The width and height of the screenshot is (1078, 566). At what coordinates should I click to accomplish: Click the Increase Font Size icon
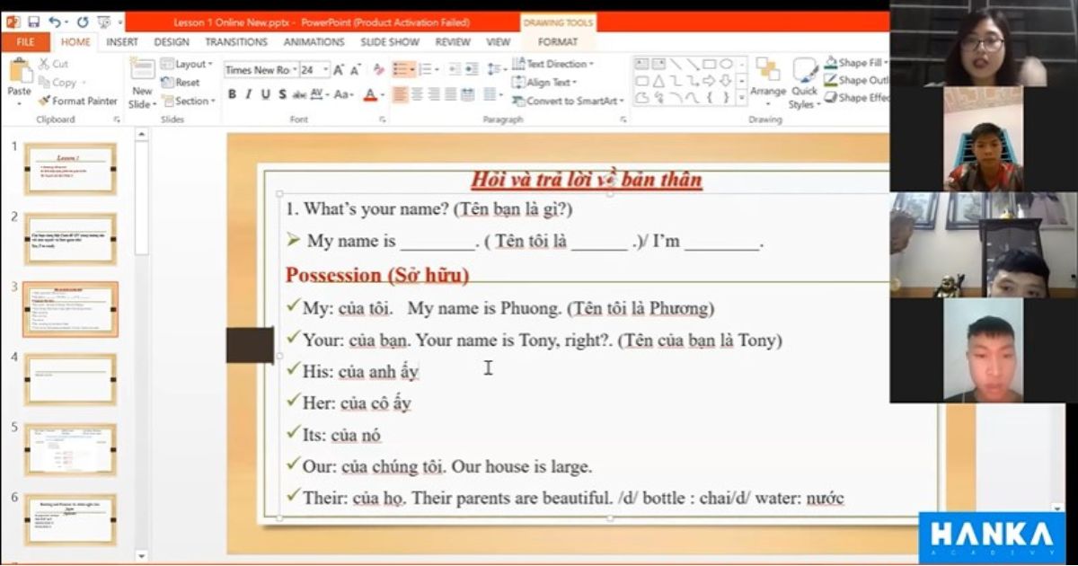[x=337, y=70]
